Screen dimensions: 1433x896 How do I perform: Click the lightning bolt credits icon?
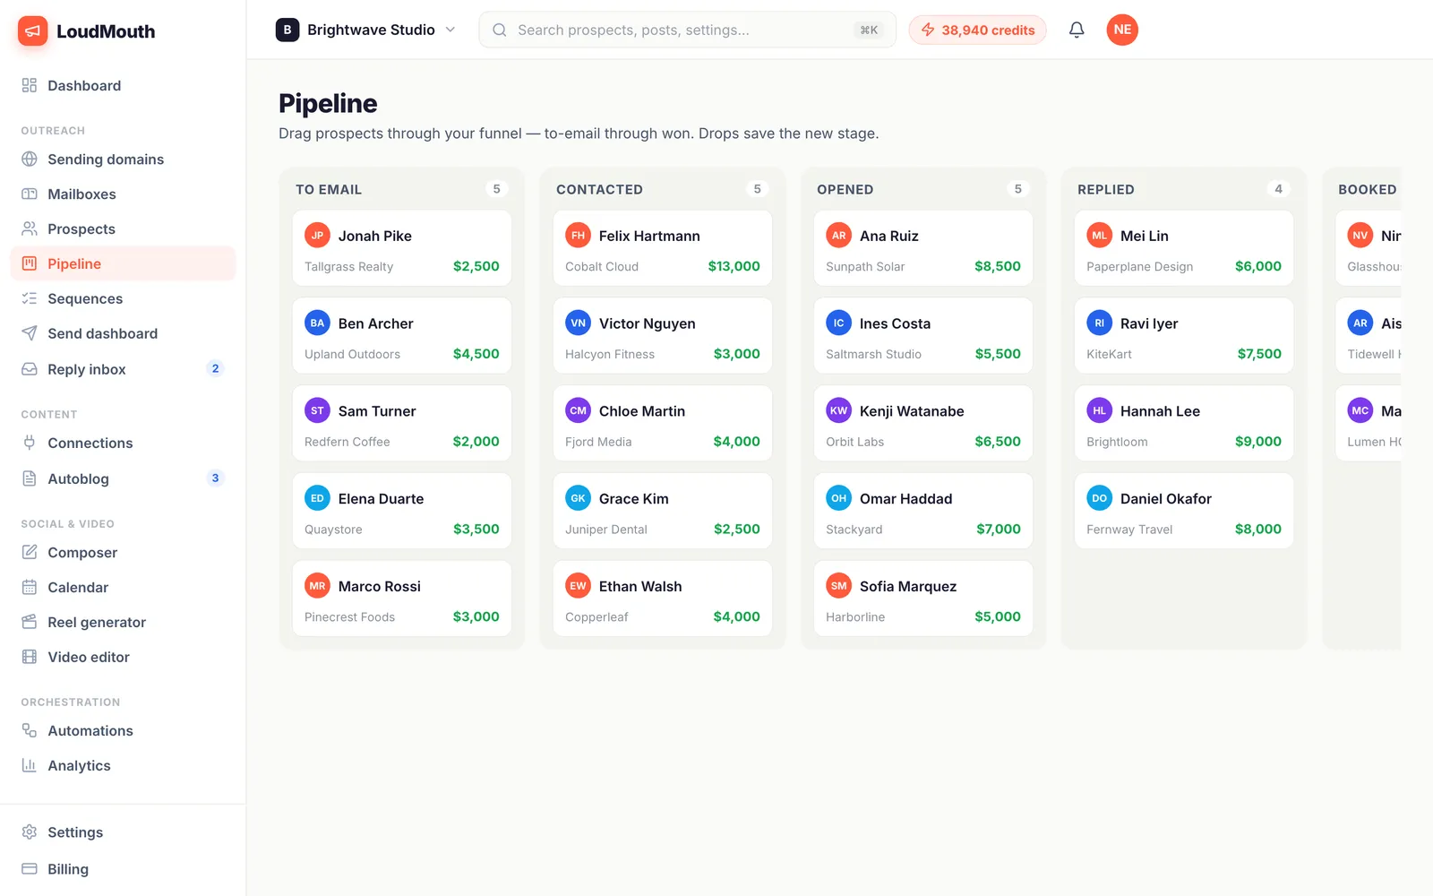928,30
